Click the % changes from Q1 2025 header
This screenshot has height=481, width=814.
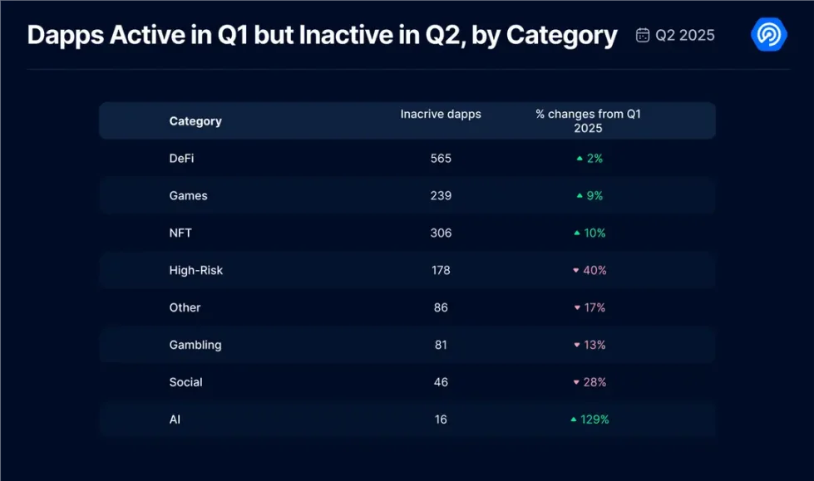(588, 121)
